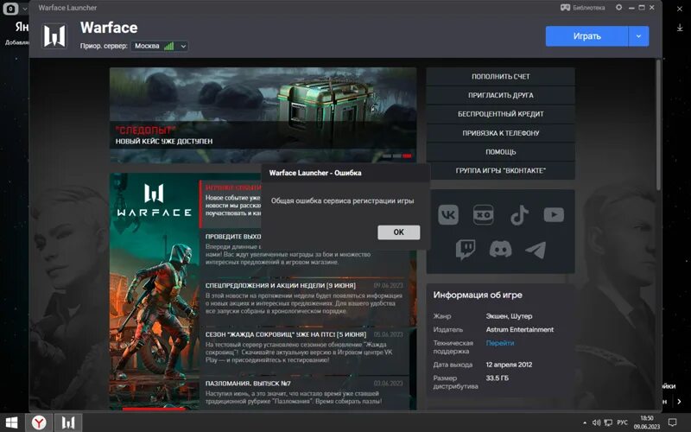691x432 pixels.
Task: Open the volume tray icon
Action: [596, 422]
